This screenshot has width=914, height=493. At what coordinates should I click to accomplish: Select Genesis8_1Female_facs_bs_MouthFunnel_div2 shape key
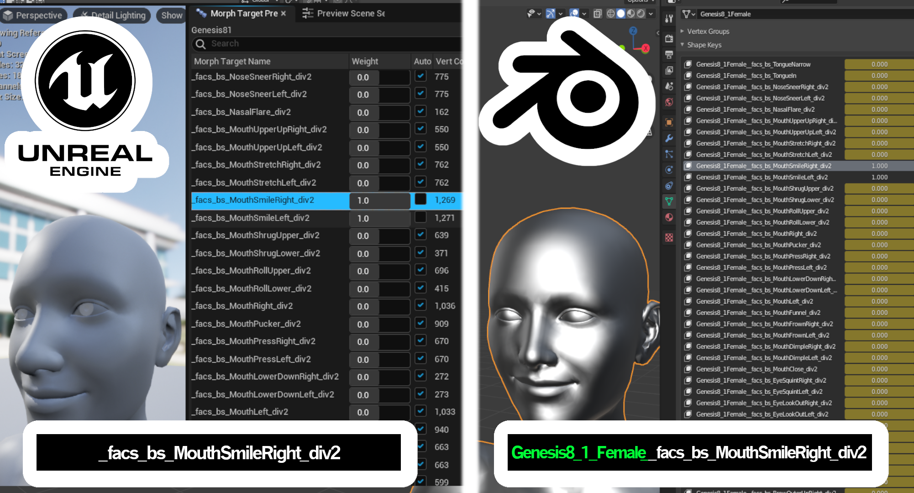758,313
